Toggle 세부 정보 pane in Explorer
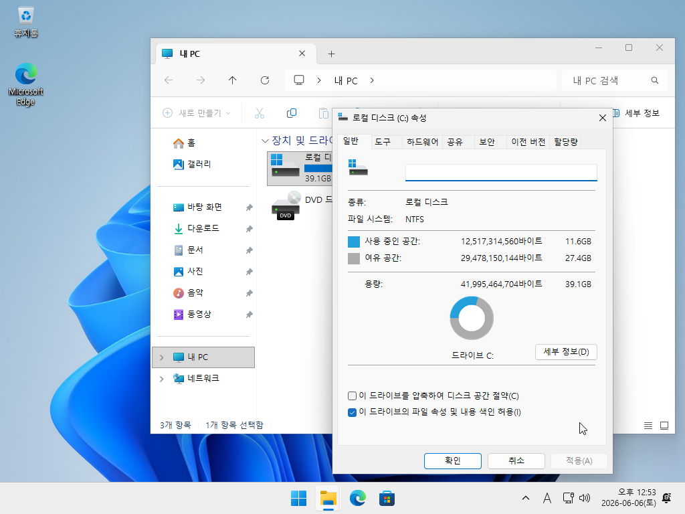 coord(636,113)
